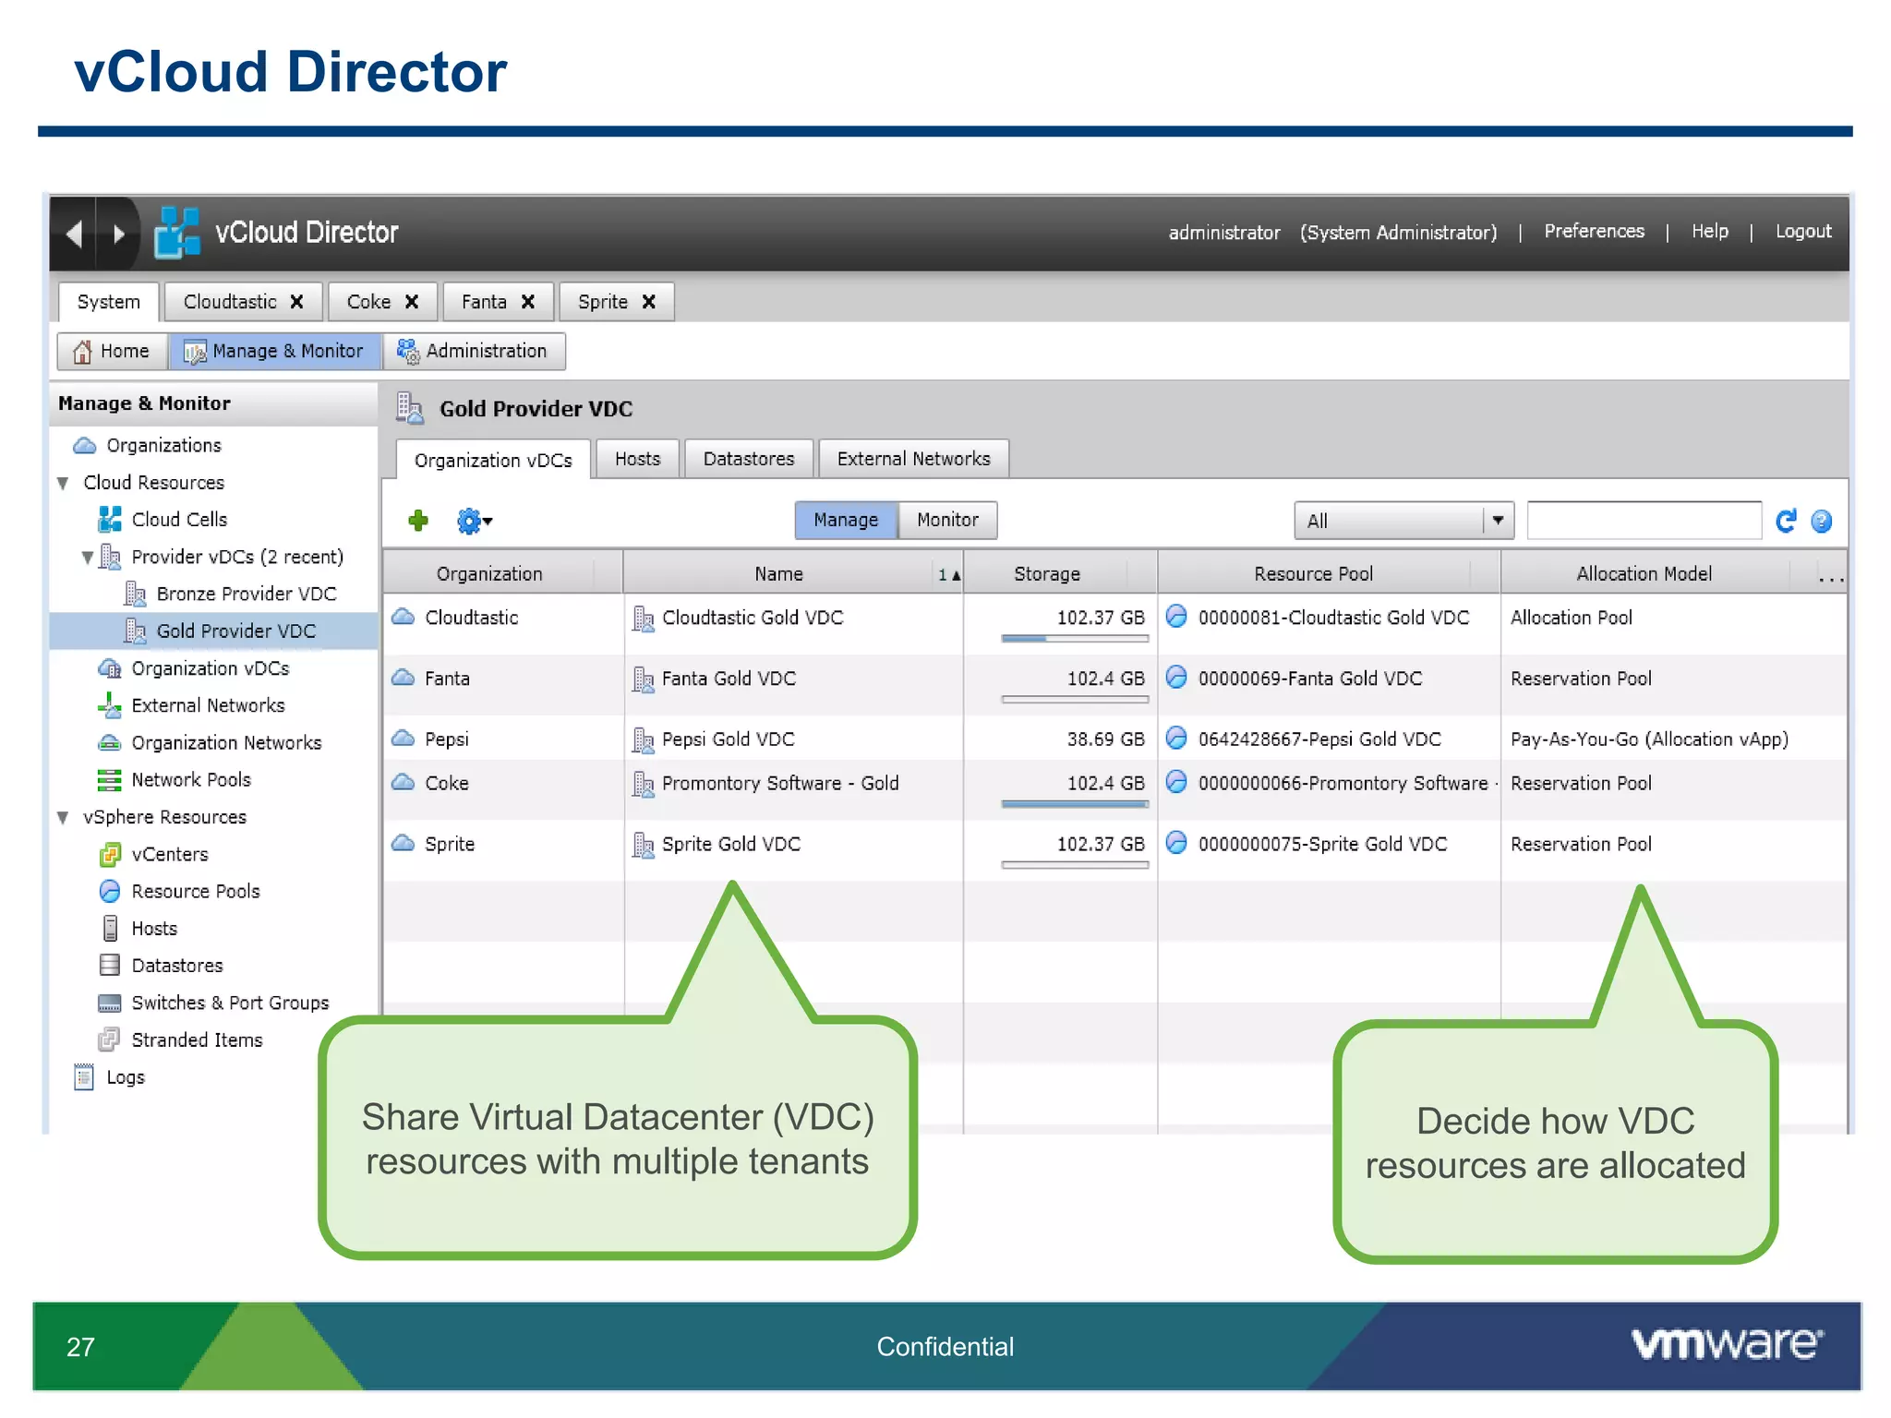Close the Coke tab
This screenshot has height=1418, width=1891.
click(x=412, y=302)
